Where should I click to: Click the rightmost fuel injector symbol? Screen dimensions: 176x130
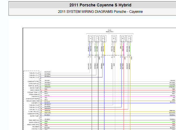coord(129,39)
